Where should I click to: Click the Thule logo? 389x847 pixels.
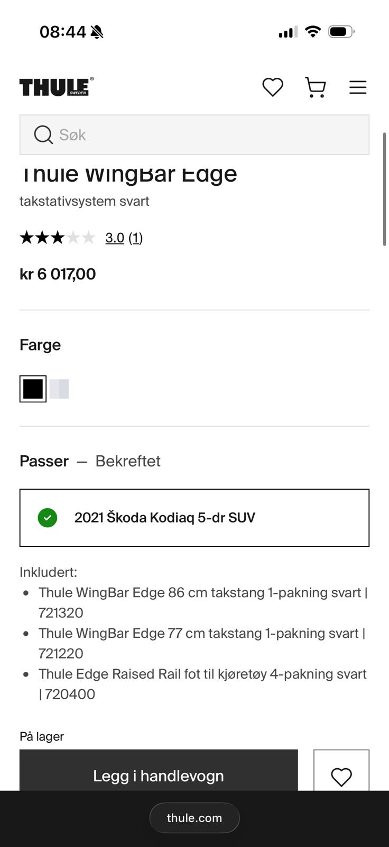coord(57,87)
